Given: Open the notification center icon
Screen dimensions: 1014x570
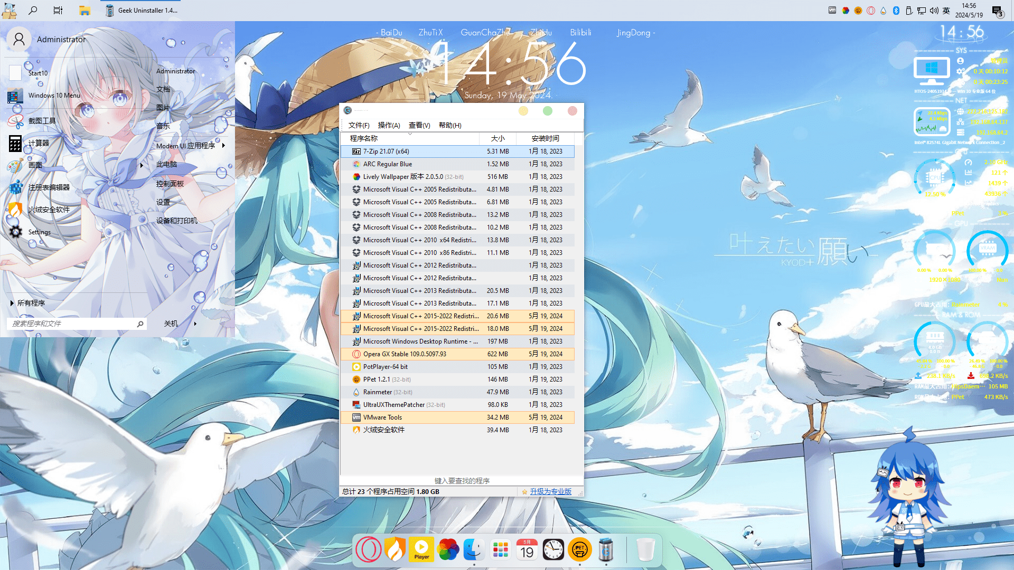Looking at the screenshot, I should [x=997, y=11].
